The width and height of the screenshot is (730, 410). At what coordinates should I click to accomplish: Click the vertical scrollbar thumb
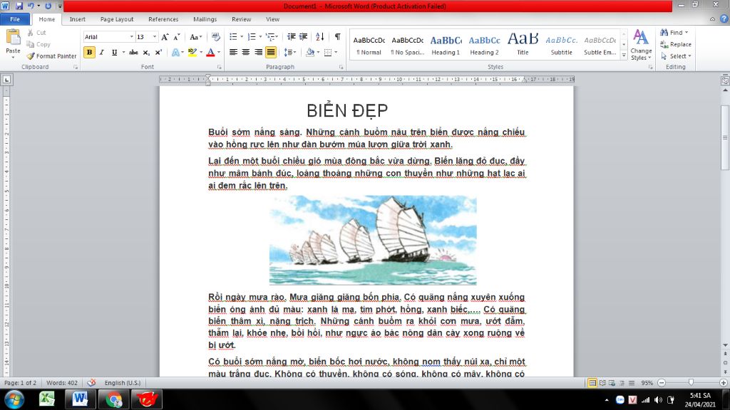point(725,137)
